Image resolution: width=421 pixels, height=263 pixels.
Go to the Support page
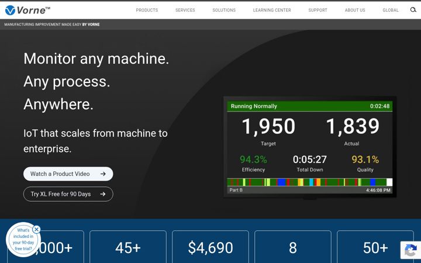click(x=318, y=10)
